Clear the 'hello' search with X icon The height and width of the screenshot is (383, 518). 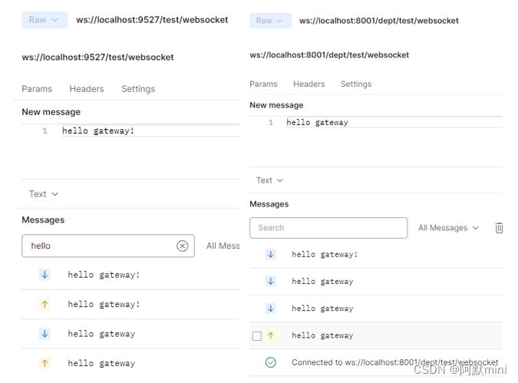point(183,246)
